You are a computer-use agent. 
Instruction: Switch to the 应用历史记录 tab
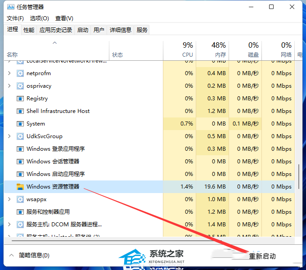pos(56,30)
